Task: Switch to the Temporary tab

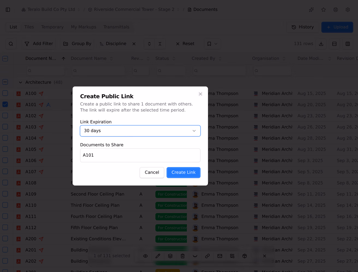Action: (x=52, y=27)
